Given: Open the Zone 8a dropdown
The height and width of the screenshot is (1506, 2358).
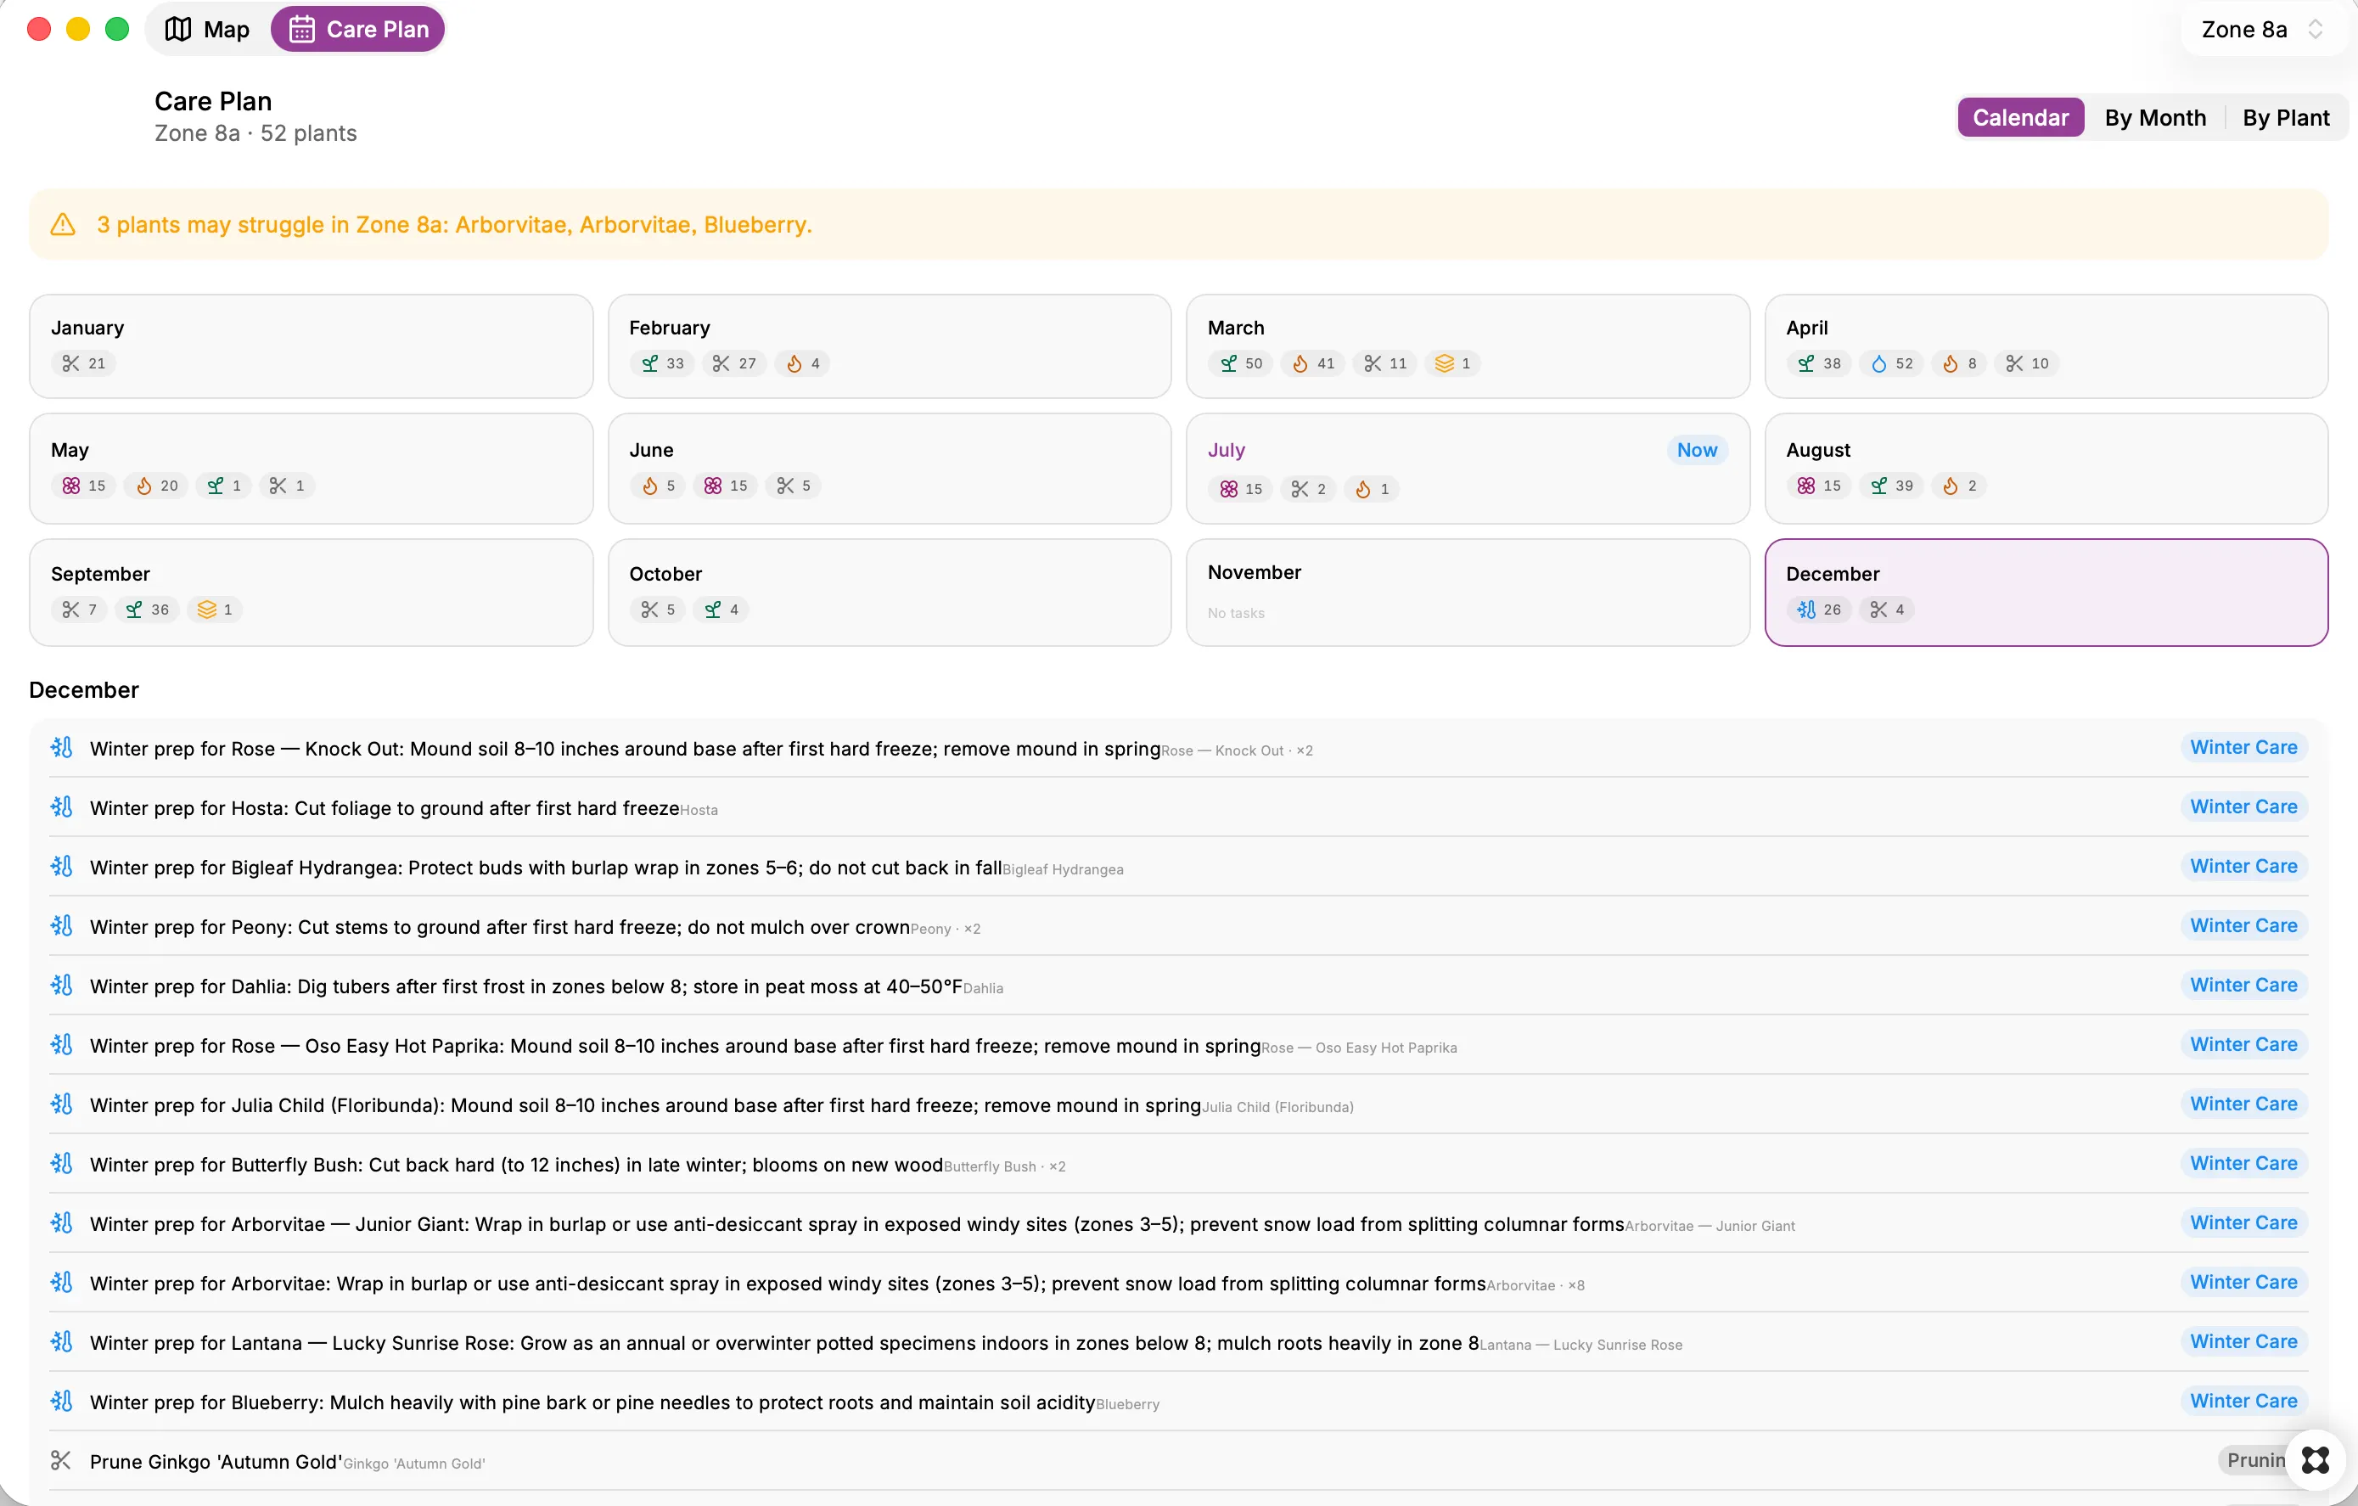Looking at the screenshot, I should coord(2261,30).
